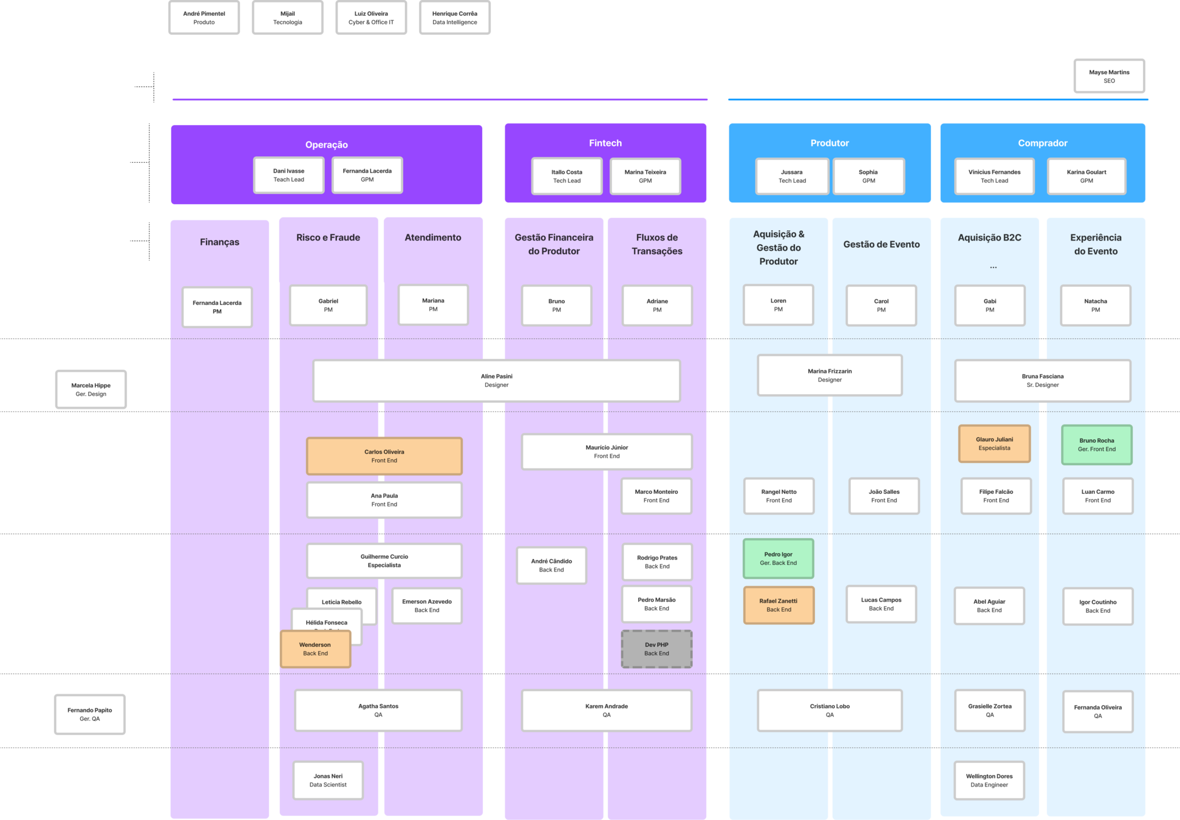
Task: Click the Wenderson Back End card
Action: coord(315,649)
